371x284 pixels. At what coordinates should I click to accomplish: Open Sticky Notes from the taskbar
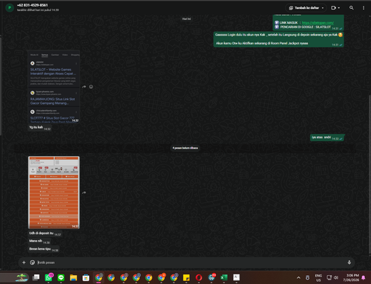(186, 277)
